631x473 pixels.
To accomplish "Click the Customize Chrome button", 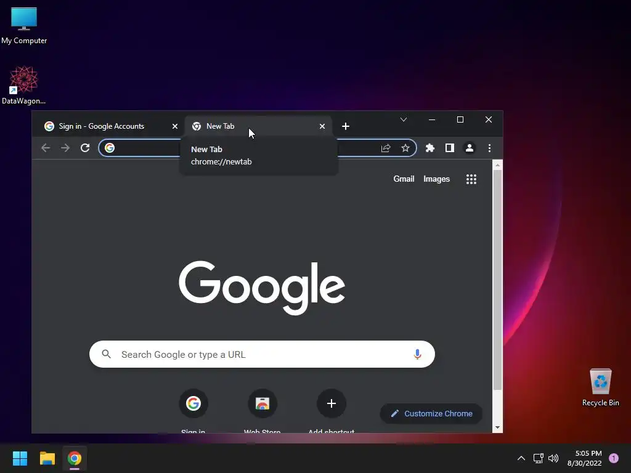I will 431,413.
